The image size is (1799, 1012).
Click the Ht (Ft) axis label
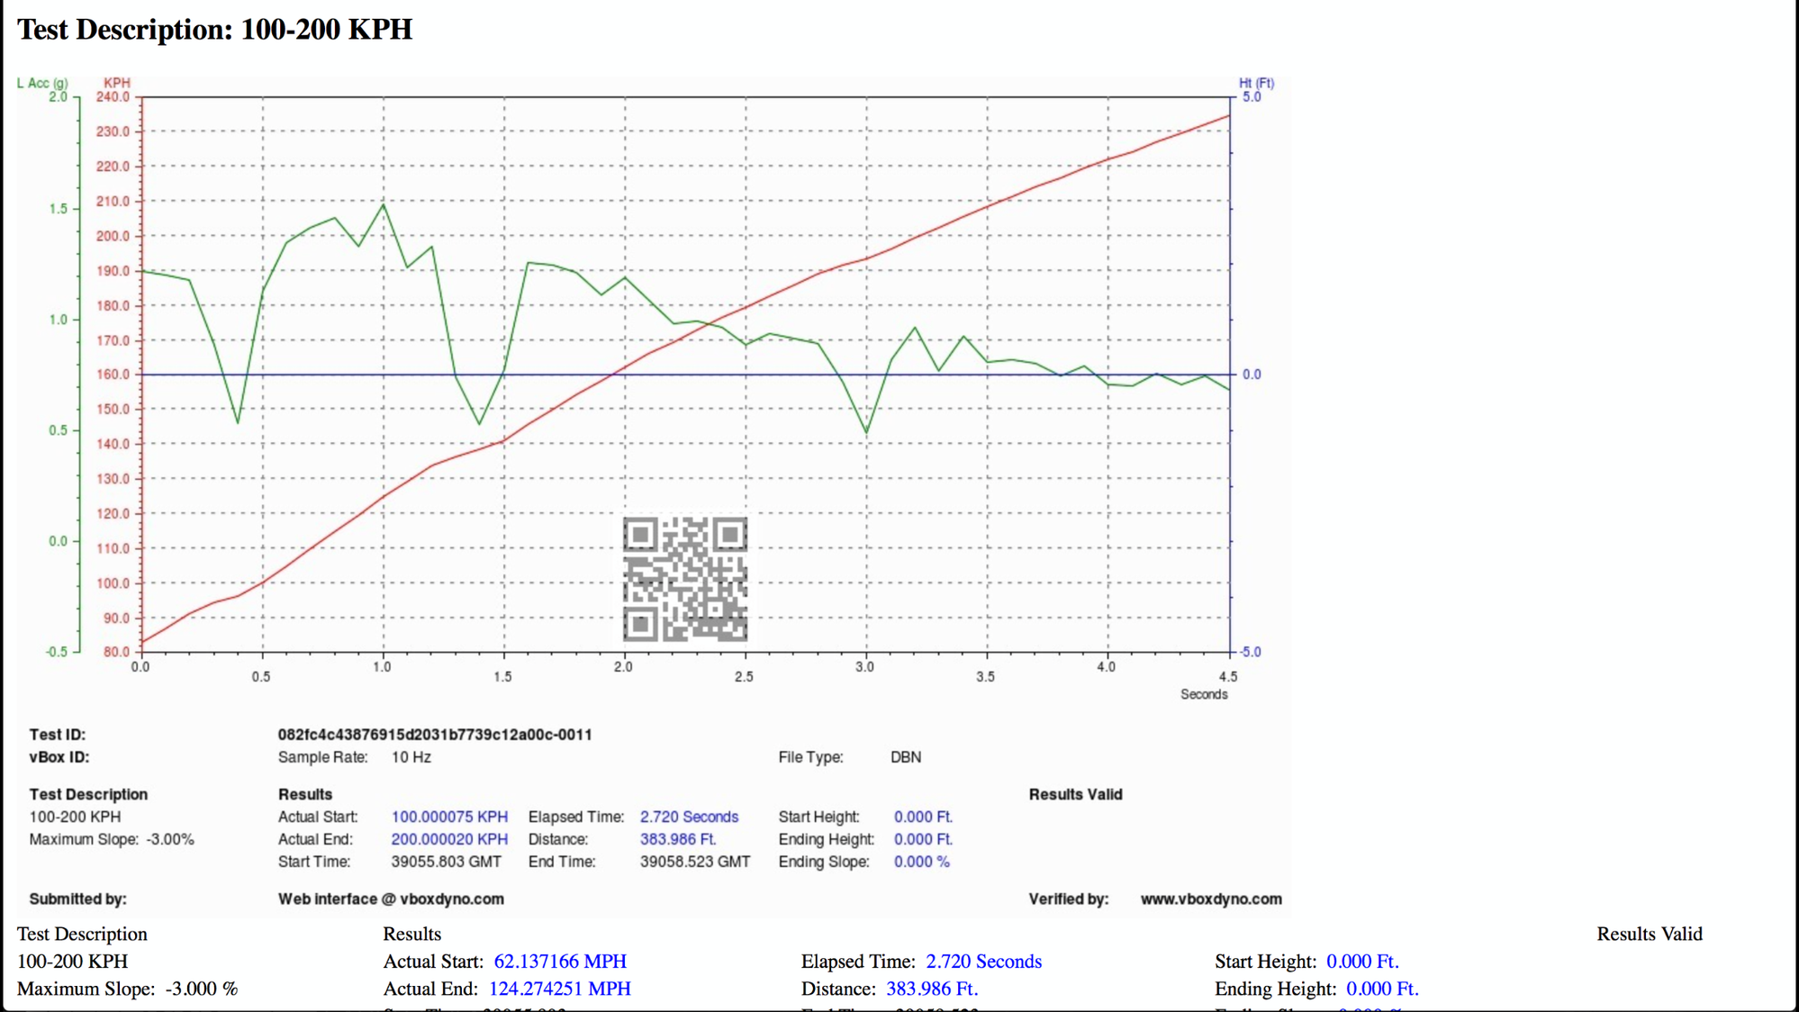[1256, 83]
